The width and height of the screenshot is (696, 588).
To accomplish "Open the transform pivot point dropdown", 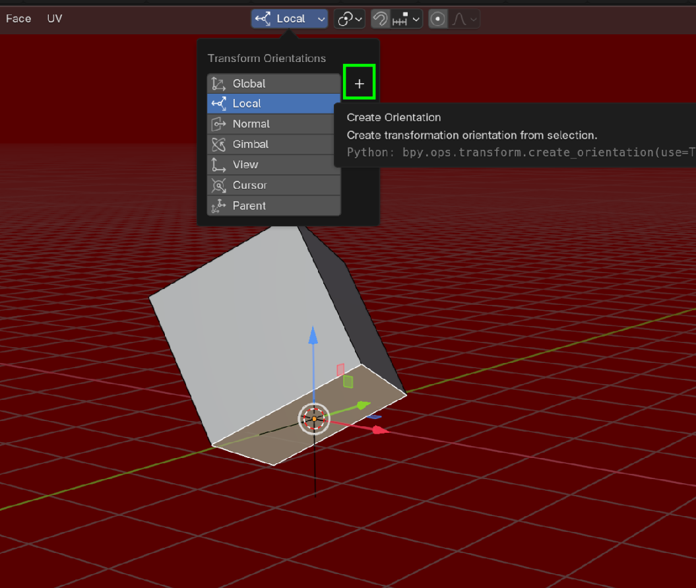I will 350,19.
